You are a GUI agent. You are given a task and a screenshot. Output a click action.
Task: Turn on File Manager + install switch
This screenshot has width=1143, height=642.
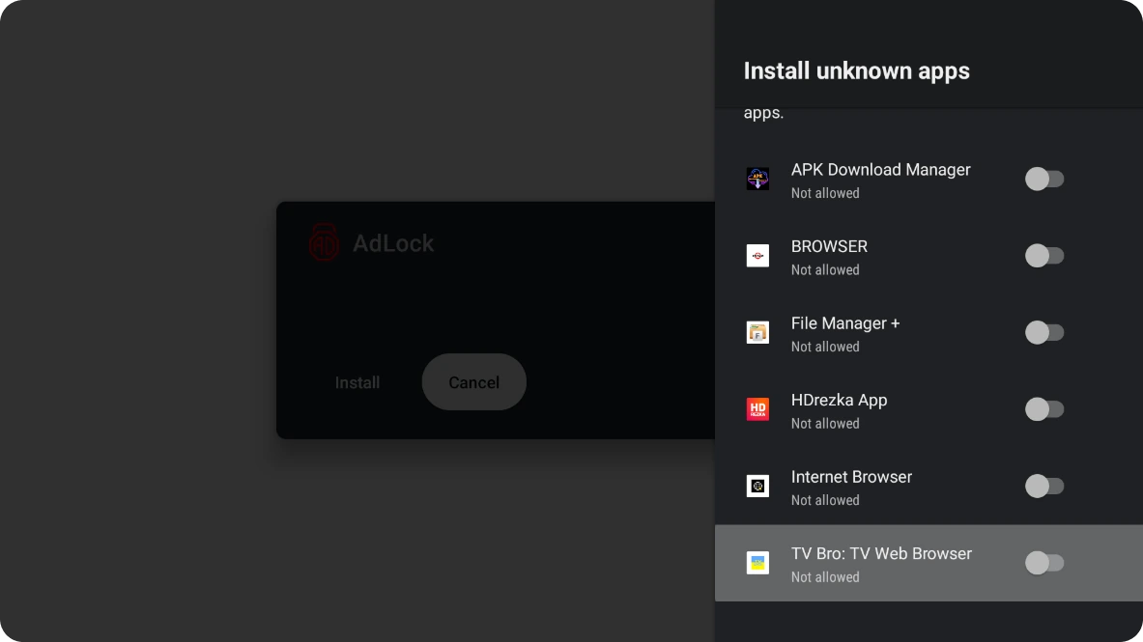click(1043, 332)
